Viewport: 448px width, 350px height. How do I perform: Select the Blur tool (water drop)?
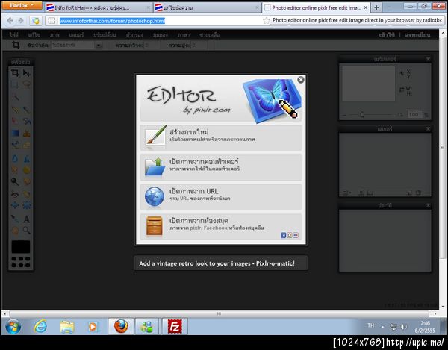point(15,159)
